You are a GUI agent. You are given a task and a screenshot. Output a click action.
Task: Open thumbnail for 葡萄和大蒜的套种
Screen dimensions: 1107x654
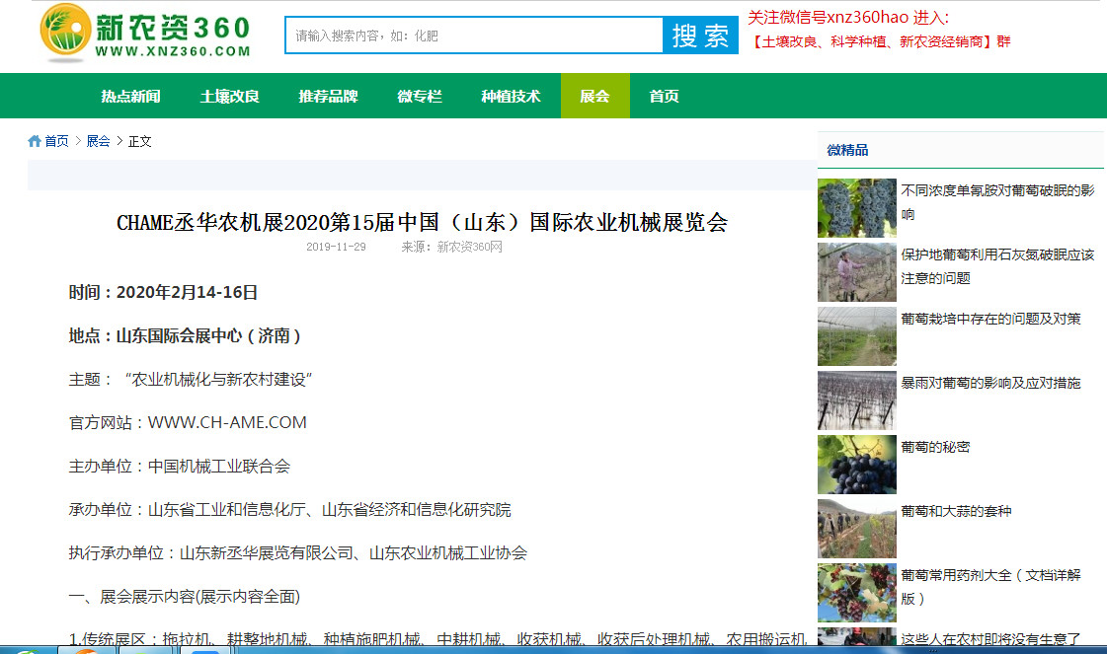pos(857,529)
